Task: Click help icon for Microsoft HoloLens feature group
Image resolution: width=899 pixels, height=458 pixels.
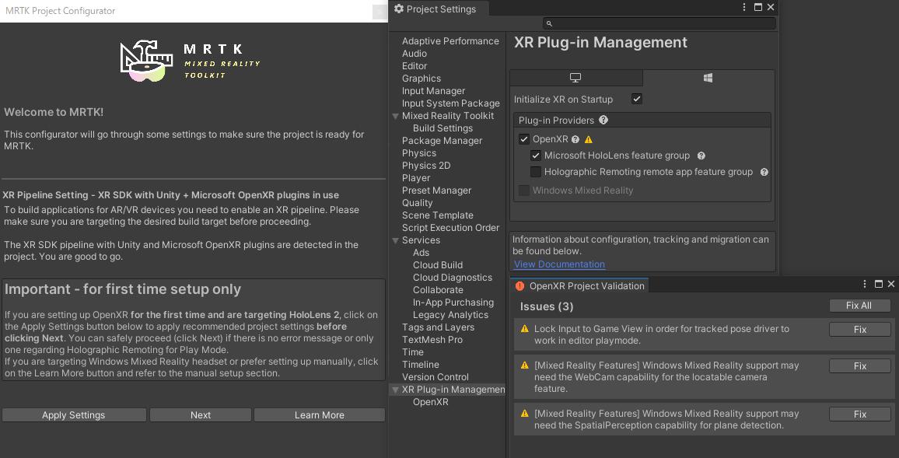Action: point(701,156)
